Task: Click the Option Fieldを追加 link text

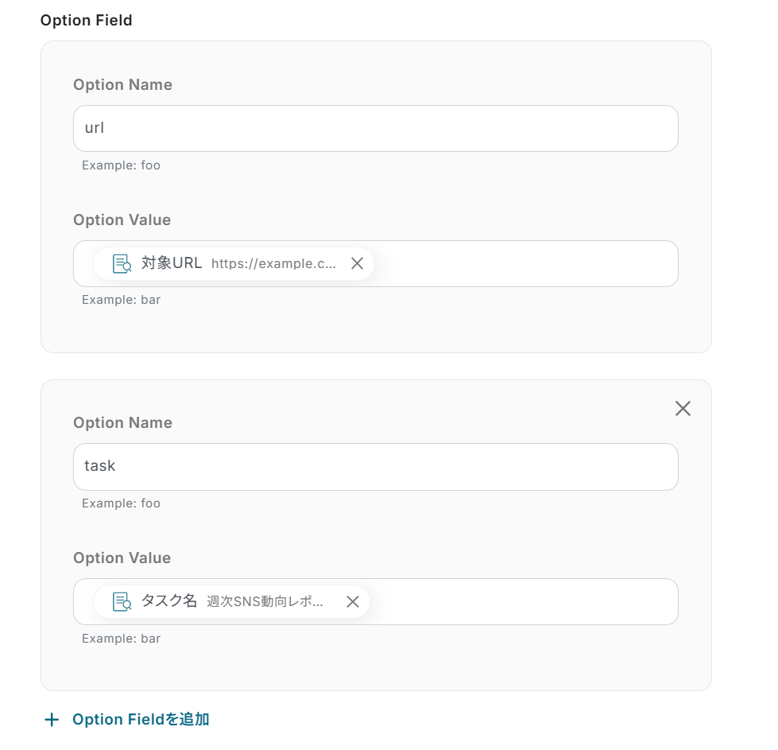Action: 141,720
